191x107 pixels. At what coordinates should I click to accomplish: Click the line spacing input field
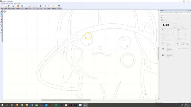tap(170, 56)
